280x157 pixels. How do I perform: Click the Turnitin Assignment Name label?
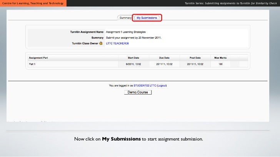coord(87,32)
